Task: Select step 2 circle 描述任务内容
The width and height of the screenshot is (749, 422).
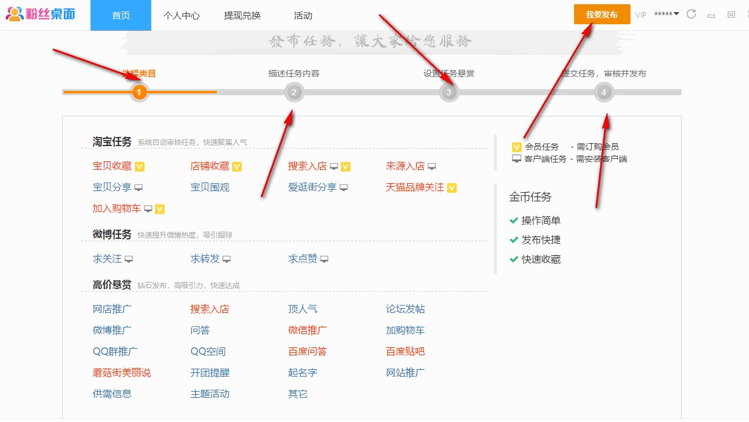Action: pos(294,92)
